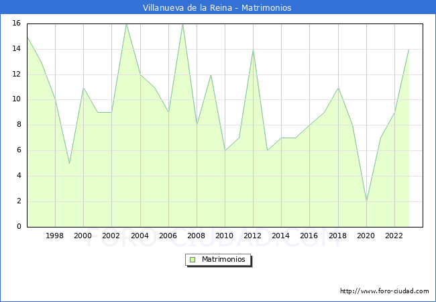Open the foro-ciudad.com URL text
This screenshot has width=436, height=302.
point(384,291)
